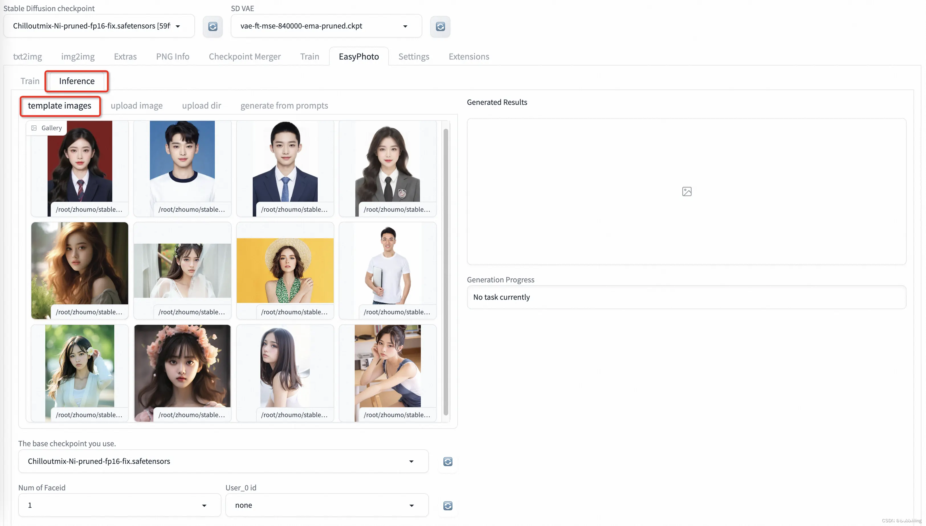Click the Inference subtab
Screen dimensions: 926x526
(76, 80)
